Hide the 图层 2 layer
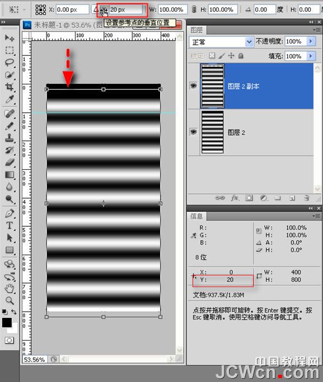323x382 pixels. tap(193, 132)
